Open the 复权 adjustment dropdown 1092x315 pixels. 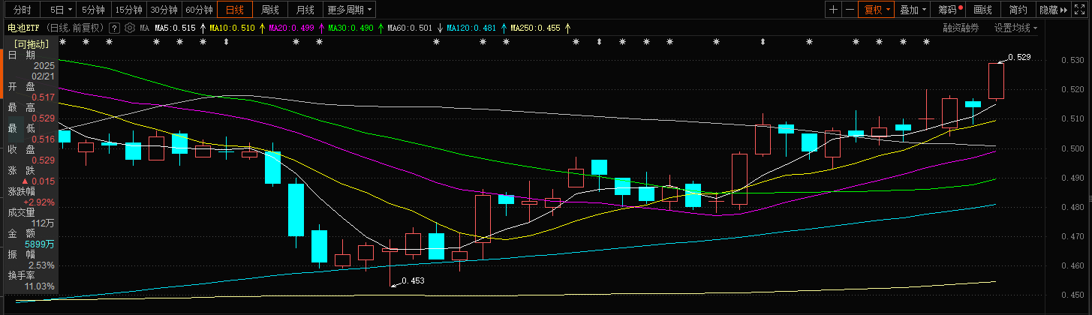click(877, 10)
